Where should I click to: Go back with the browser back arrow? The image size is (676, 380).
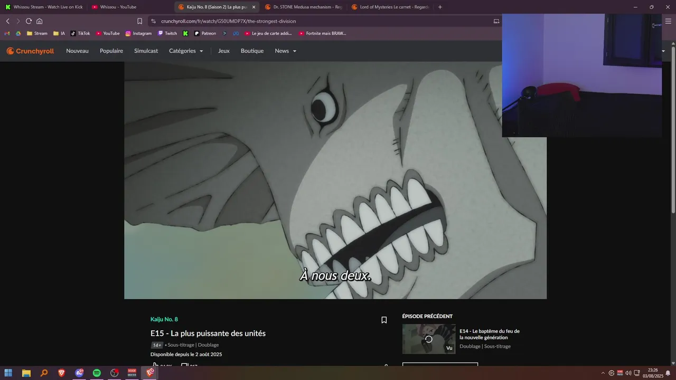(x=7, y=21)
